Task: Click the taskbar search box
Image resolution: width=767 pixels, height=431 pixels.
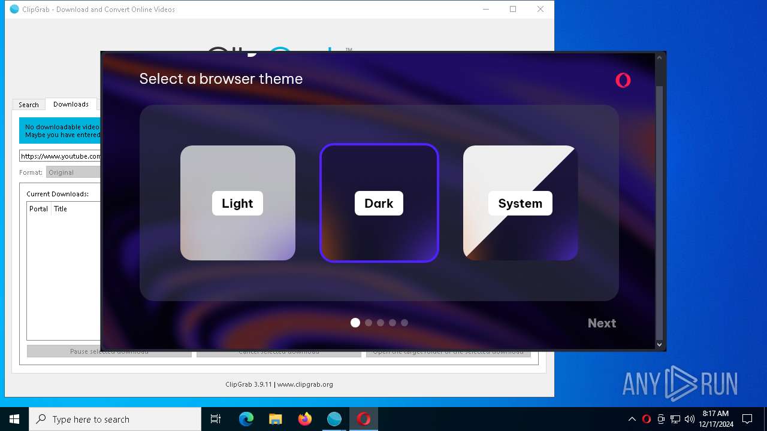Action: coord(115,419)
